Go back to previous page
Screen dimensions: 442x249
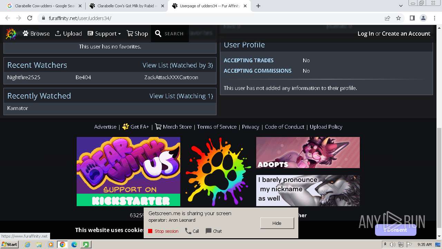coord(8,18)
